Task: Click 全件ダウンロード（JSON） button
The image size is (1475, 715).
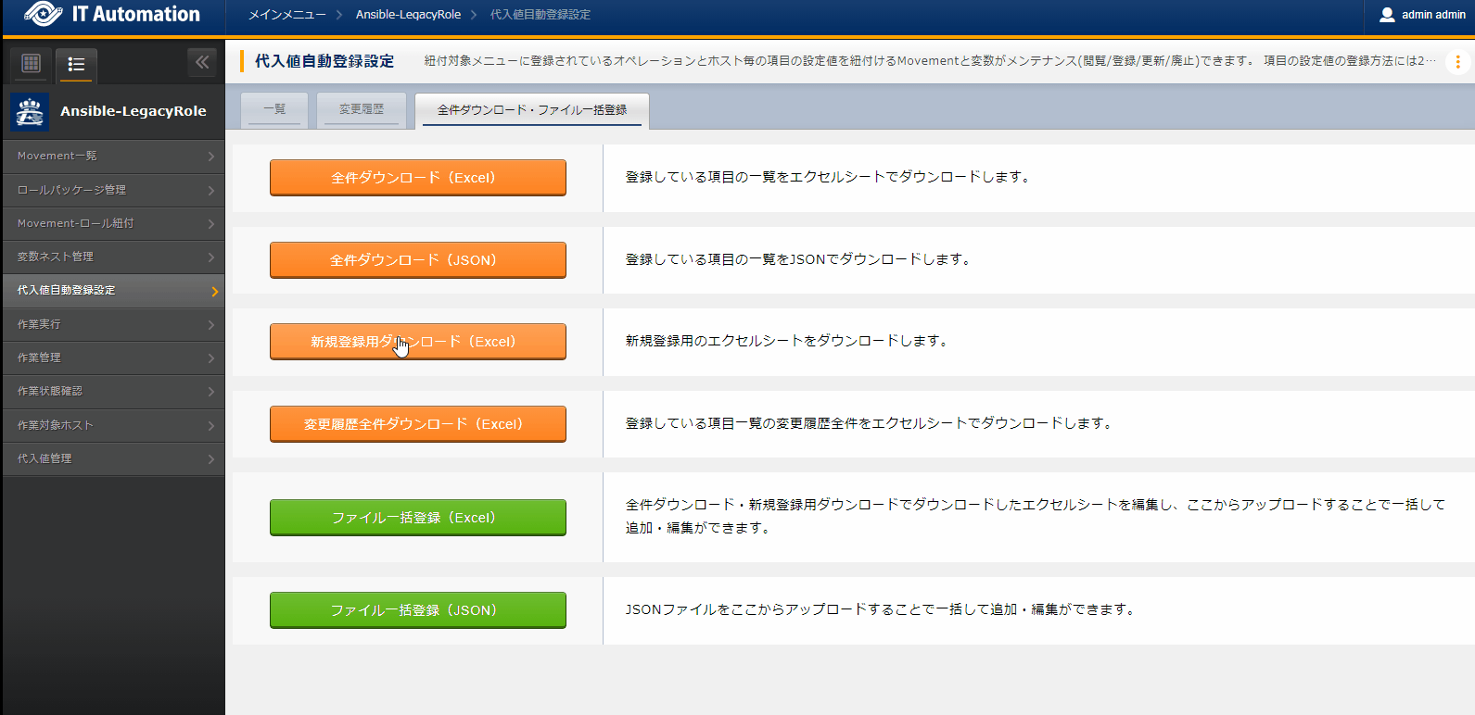Action: (417, 260)
